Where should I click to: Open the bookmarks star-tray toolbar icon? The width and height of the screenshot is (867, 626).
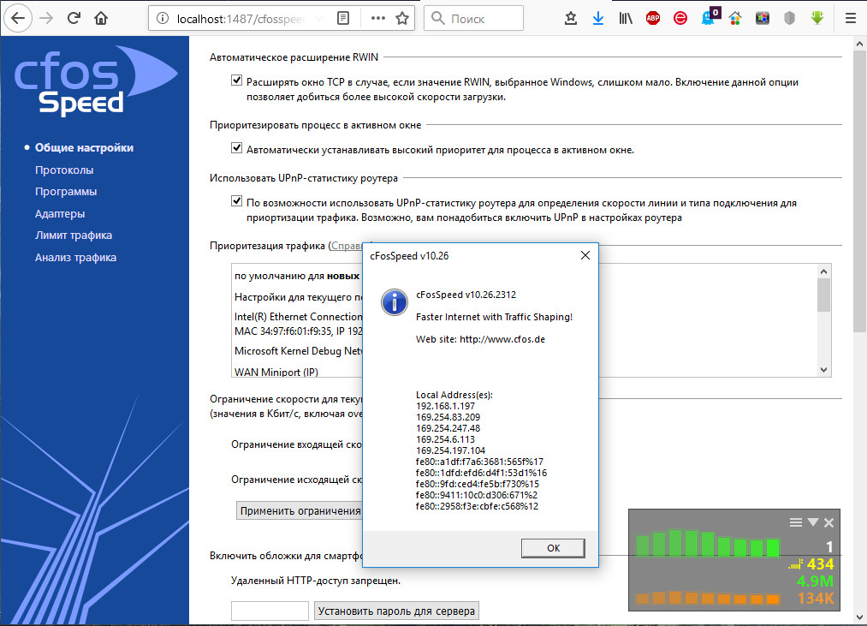(571, 18)
